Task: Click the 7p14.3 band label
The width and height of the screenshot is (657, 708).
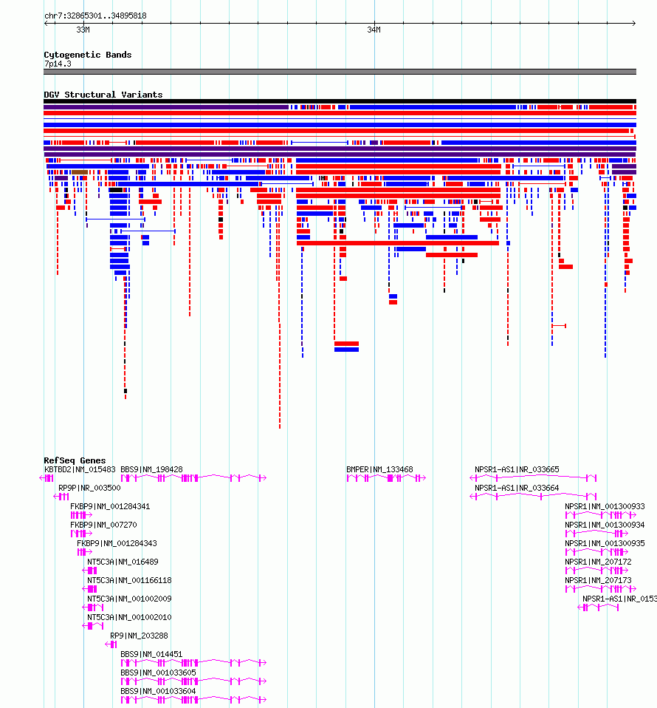Action: click(x=58, y=64)
